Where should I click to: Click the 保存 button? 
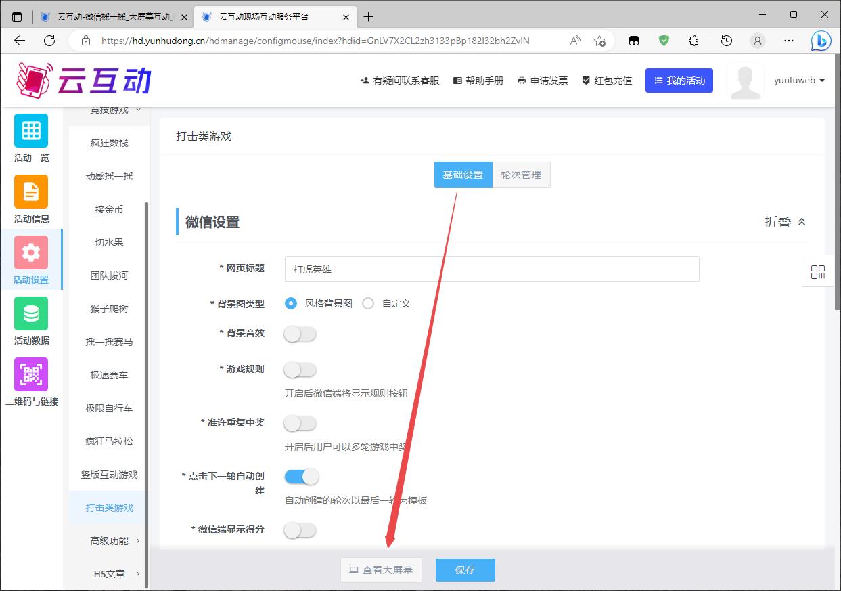pos(465,570)
